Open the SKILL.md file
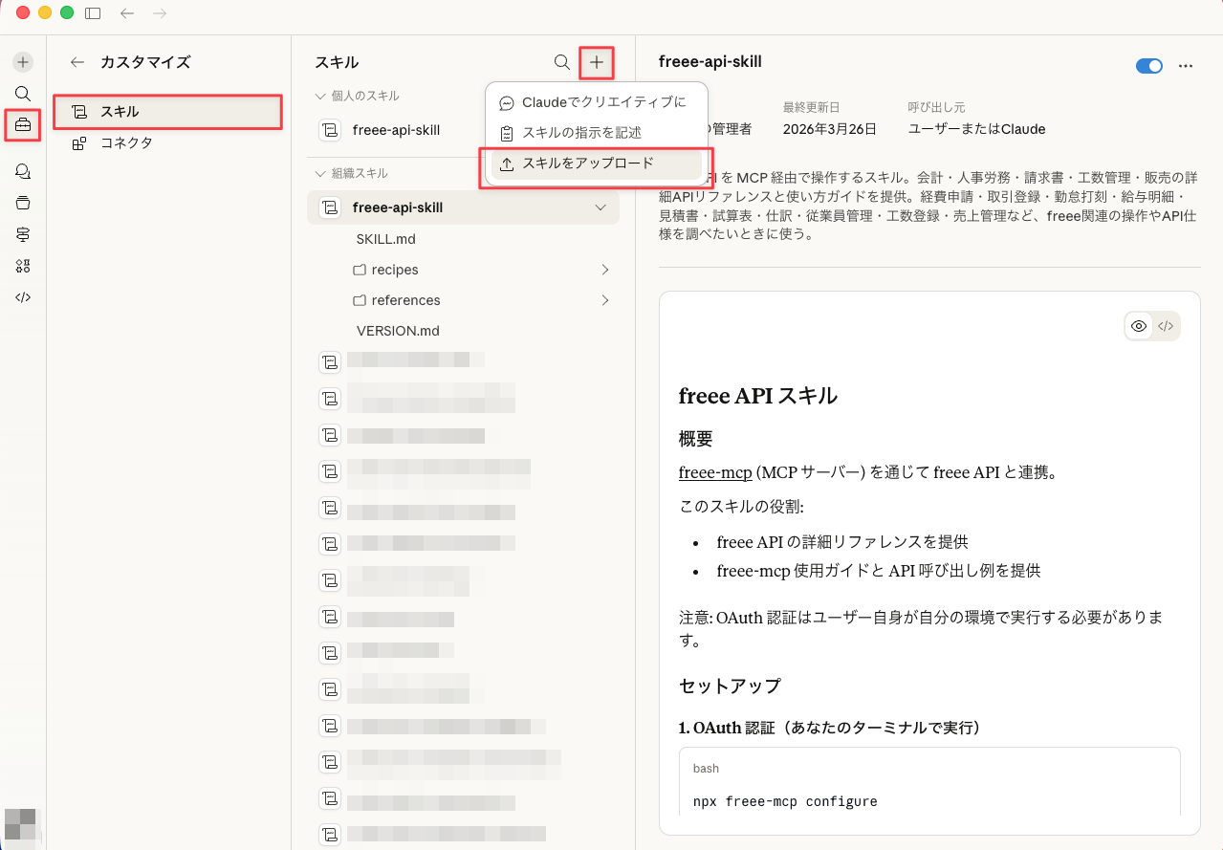The height and width of the screenshot is (850, 1223). pos(385,239)
